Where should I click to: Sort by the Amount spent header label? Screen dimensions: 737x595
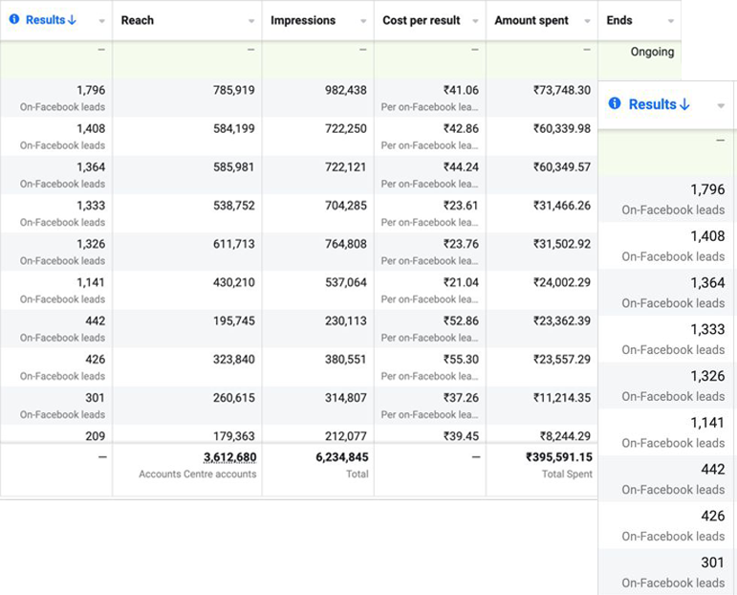[531, 20]
